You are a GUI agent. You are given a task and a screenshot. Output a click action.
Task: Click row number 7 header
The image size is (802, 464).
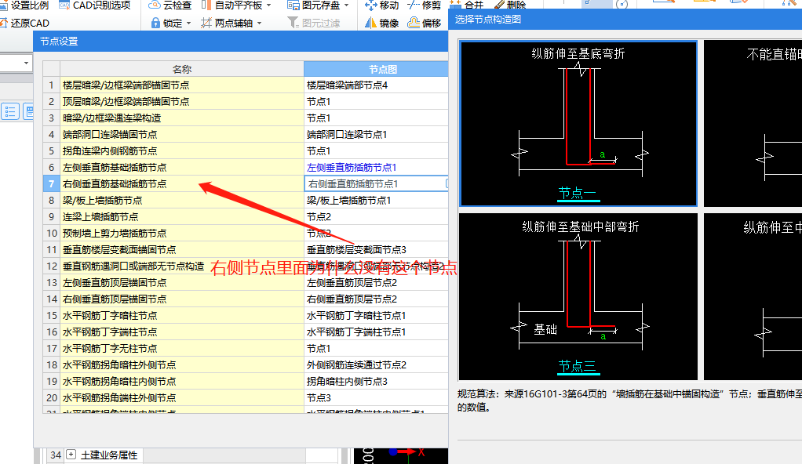pos(51,184)
